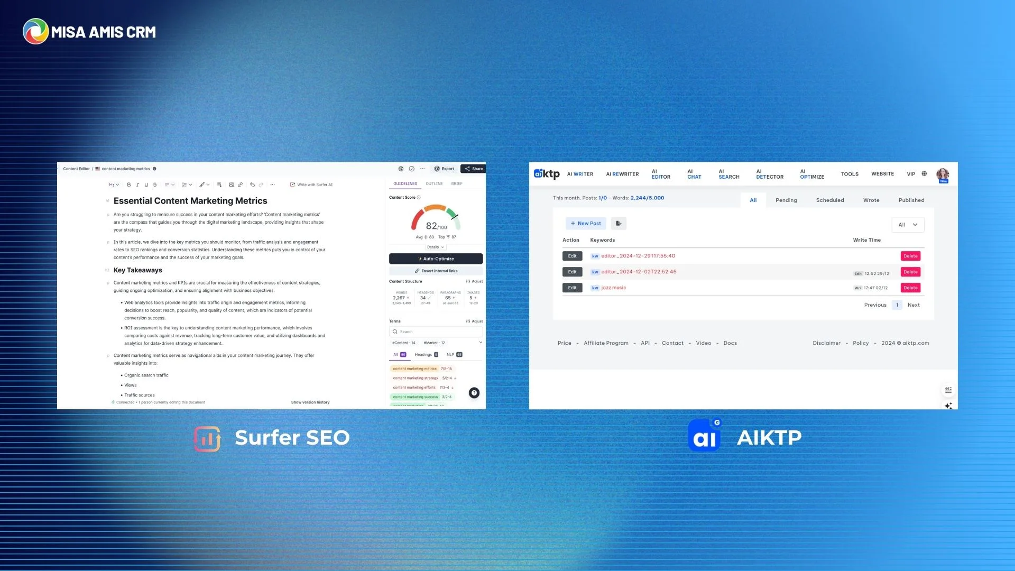Image resolution: width=1015 pixels, height=571 pixels.
Task: Open the All filter dropdown in aiktp
Action: click(908, 225)
